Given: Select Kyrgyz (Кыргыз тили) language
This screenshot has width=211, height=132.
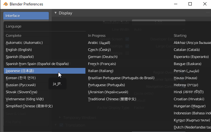Looking at the screenshot, I should click(191, 120).
